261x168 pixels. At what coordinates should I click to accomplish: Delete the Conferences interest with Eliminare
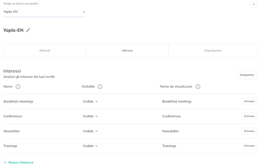tap(249, 116)
